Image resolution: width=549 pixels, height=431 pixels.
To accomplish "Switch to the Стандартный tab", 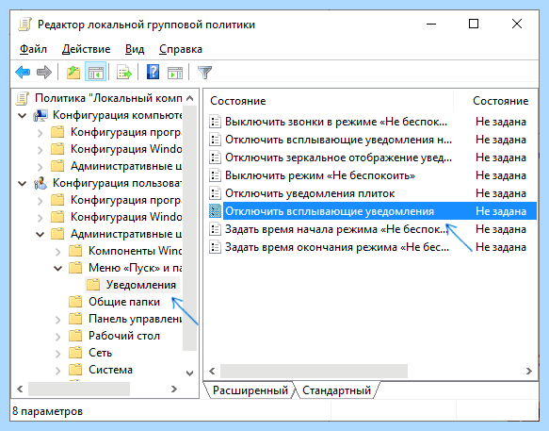I will pyautogui.click(x=336, y=390).
